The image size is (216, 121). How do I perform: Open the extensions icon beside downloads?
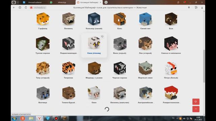pyautogui.click(x=196, y=7)
